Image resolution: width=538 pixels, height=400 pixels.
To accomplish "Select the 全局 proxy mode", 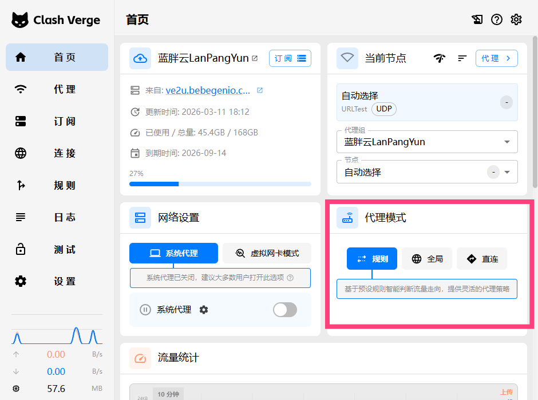I will (x=427, y=259).
